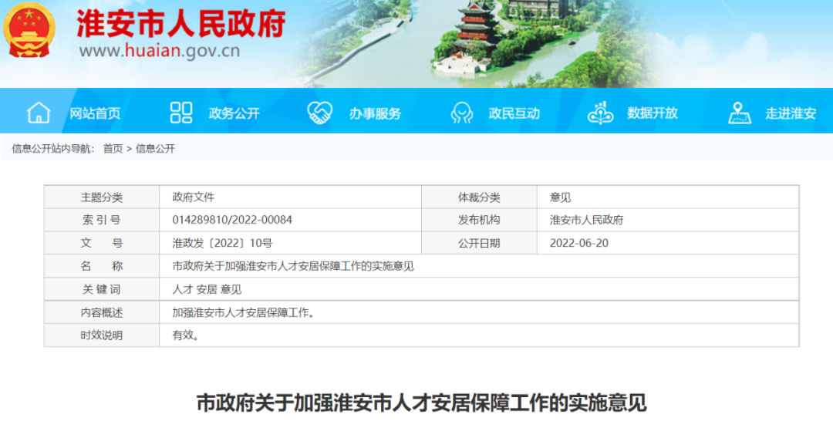Go to the 办事服务 menu
The height and width of the screenshot is (428, 833).
pyautogui.click(x=375, y=113)
